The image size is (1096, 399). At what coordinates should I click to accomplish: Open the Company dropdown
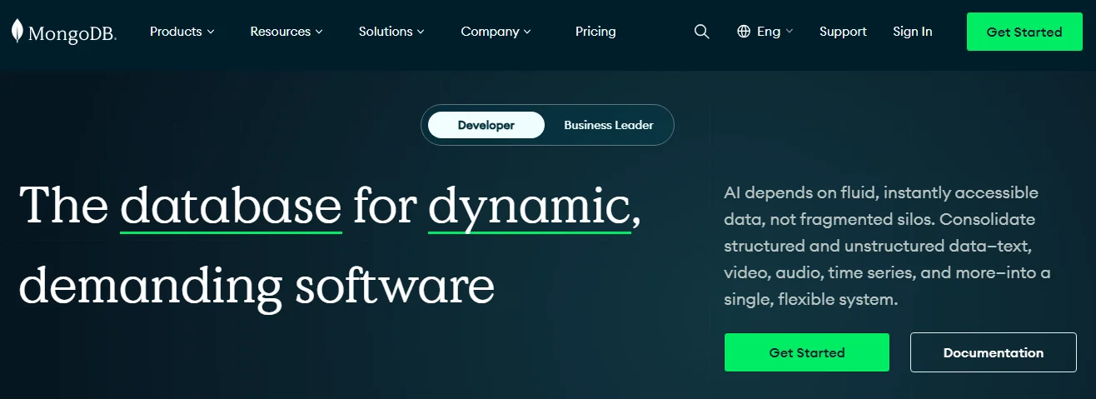click(x=496, y=32)
